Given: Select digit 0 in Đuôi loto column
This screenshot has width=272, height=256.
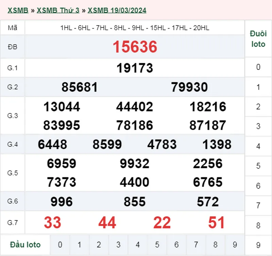Looking at the screenshot, I should 258,67.
